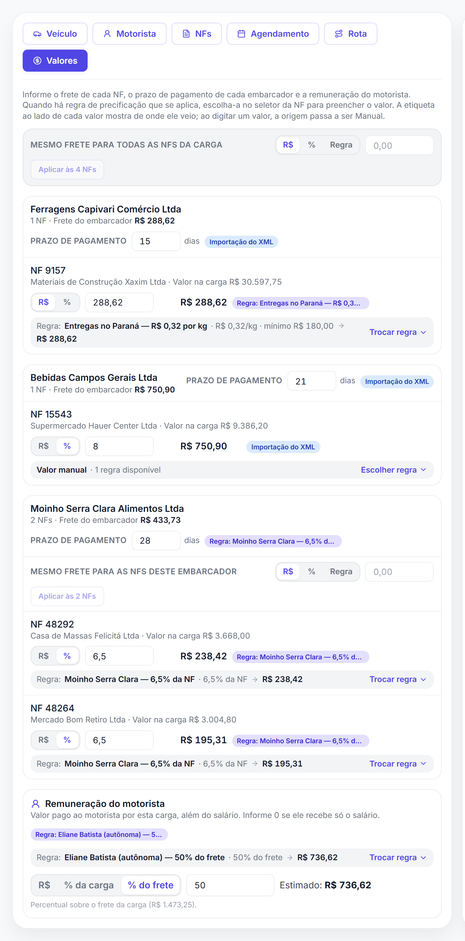465x941 pixels.
Task: Click the truck icon on Veículo
Action: click(x=37, y=34)
